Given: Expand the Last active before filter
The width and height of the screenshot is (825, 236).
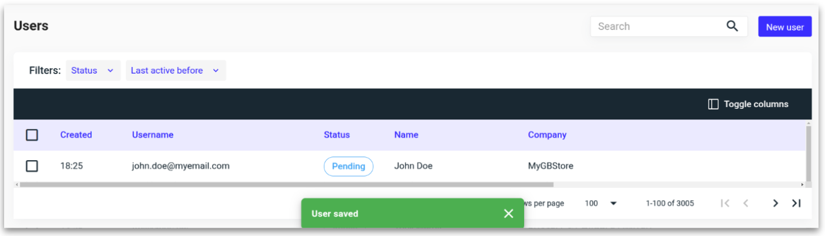Looking at the screenshot, I should pos(175,71).
